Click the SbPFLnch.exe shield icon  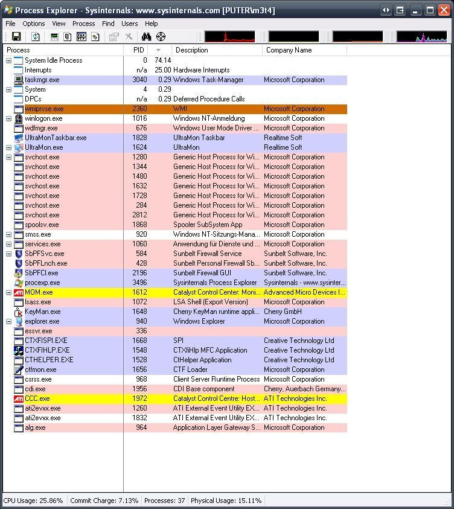pos(19,264)
